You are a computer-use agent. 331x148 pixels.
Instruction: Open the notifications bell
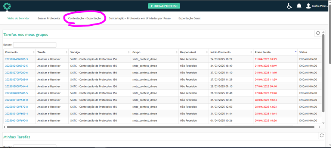point(299,6)
